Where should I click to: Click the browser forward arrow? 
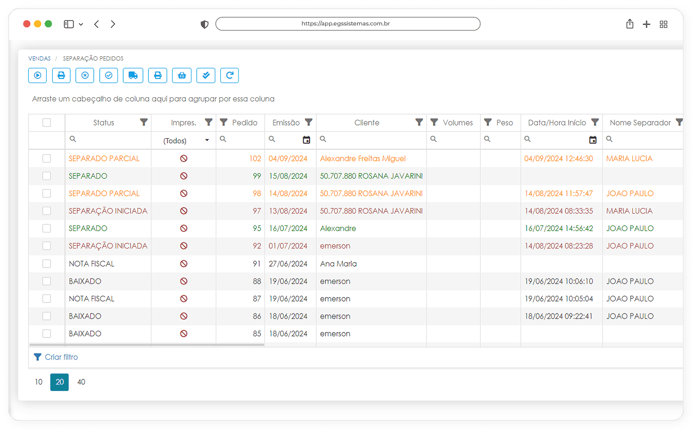pyautogui.click(x=113, y=24)
